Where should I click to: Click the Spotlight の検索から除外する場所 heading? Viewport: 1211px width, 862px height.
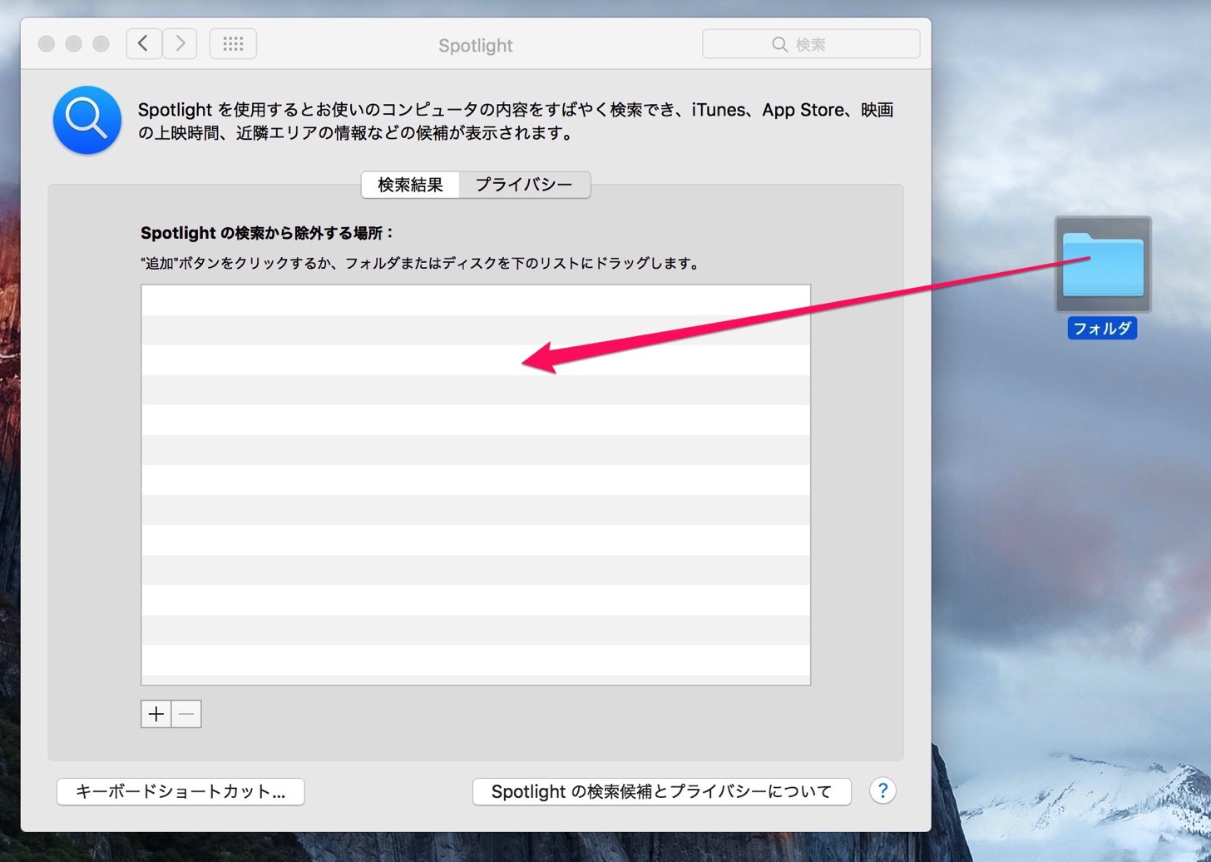[x=267, y=233]
